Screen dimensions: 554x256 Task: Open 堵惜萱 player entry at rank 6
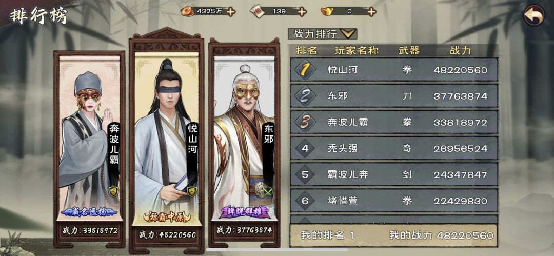tap(394, 201)
